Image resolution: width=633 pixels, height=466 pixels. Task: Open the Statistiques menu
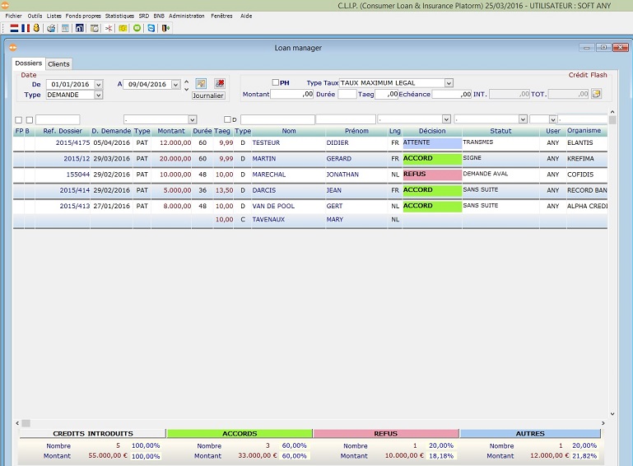119,16
